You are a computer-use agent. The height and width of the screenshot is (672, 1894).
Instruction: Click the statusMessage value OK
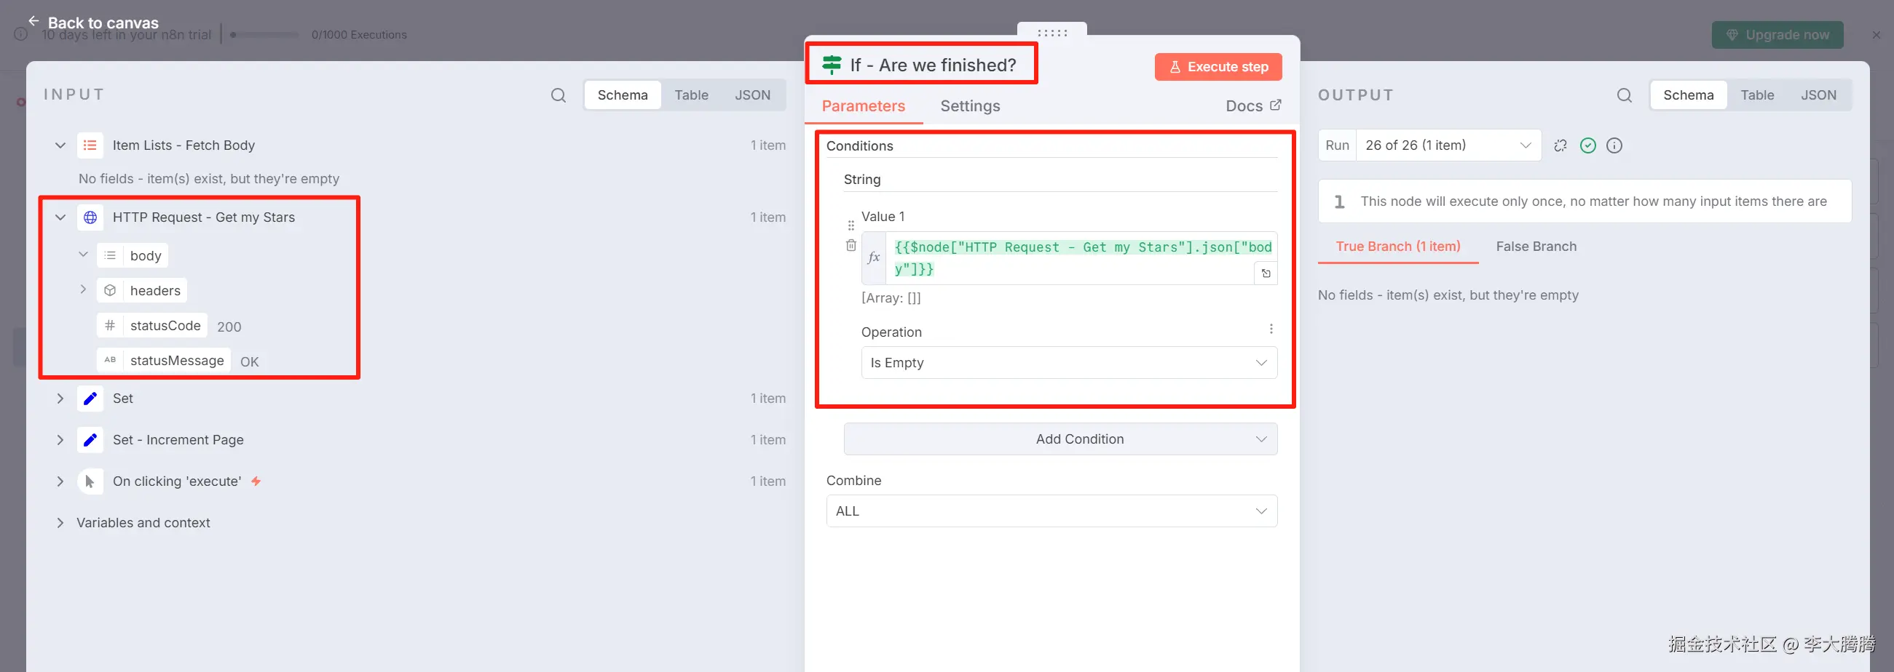pyautogui.click(x=249, y=361)
